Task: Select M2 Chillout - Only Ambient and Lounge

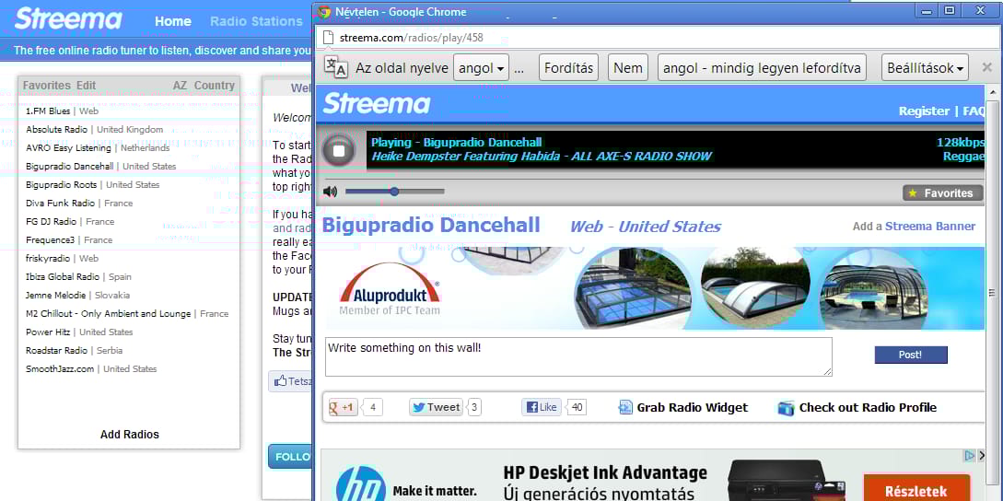Action: (x=108, y=313)
